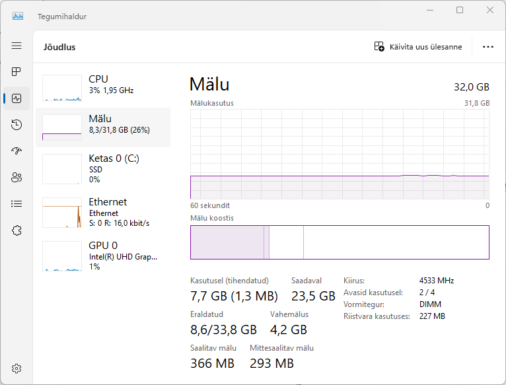This screenshot has height=385, width=506.
Task: Click the '293 MB' non-paged pool value
Action: click(271, 363)
